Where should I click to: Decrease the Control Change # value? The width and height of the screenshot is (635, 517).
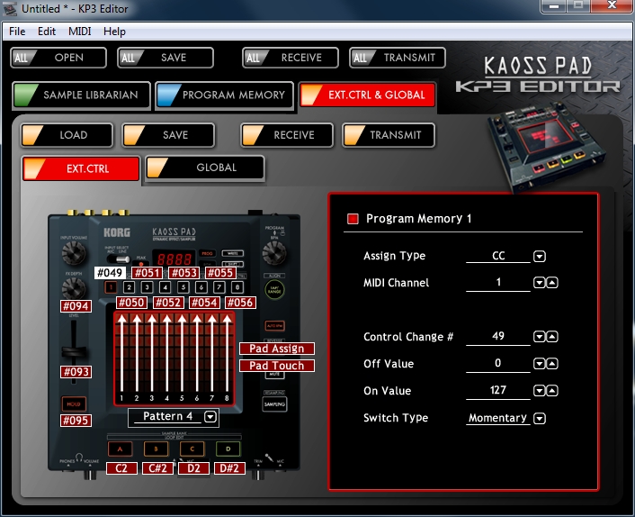(x=539, y=337)
